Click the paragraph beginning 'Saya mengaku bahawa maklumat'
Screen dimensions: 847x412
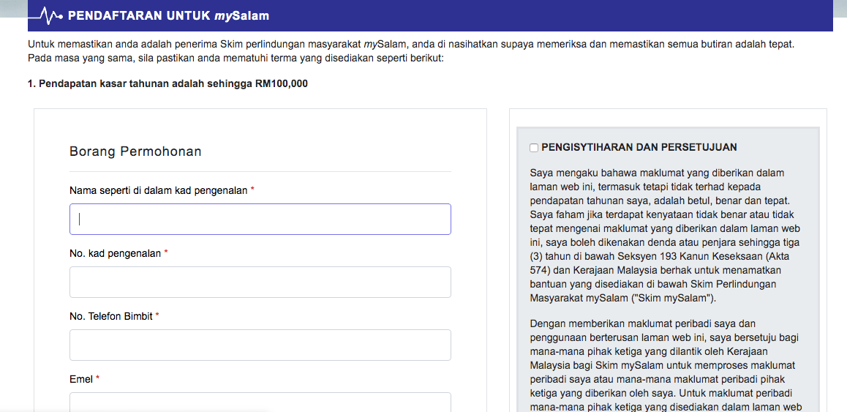click(666, 236)
